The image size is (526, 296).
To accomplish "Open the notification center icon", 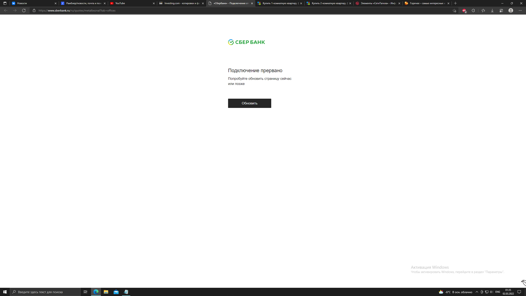I will click(519, 292).
